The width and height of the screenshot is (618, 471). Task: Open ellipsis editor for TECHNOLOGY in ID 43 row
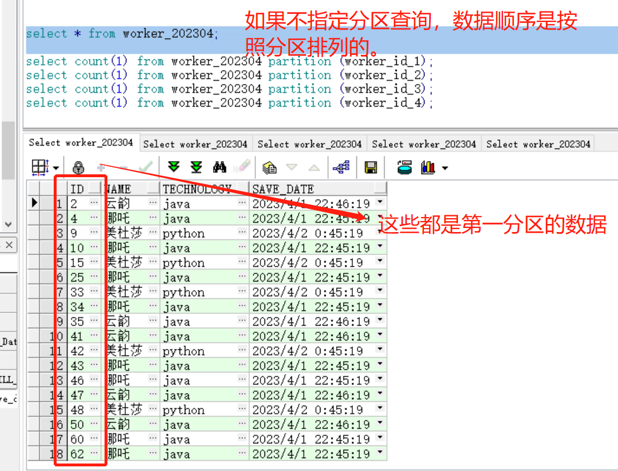tap(242, 365)
